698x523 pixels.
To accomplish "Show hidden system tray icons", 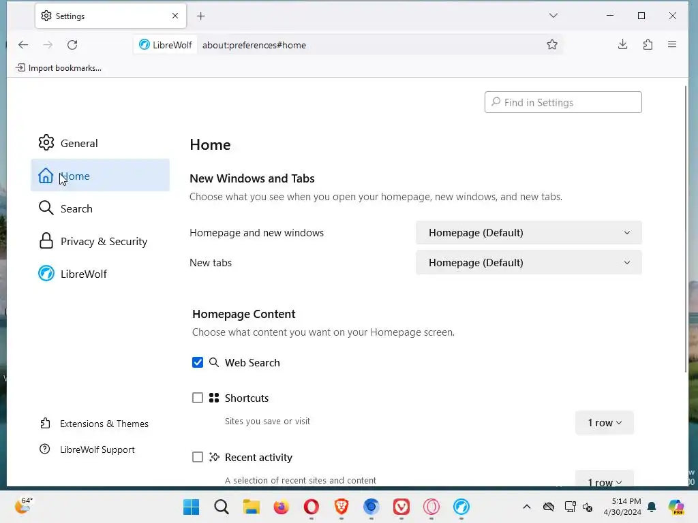I will point(527,507).
